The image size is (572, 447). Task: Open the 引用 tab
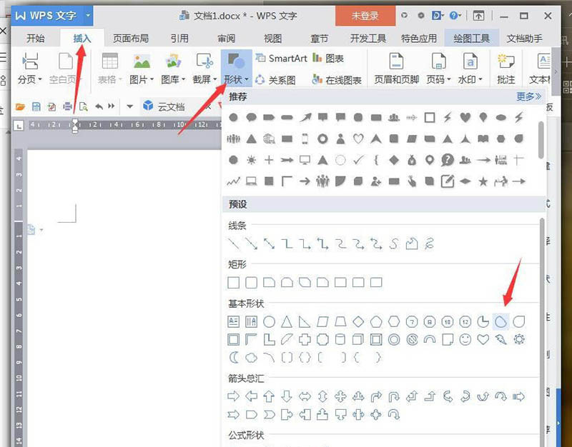pyautogui.click(x=180, y=39)
